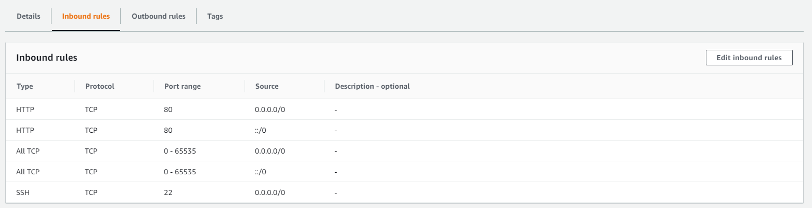
Task: Click the 0.0.0.0/0 source of the All TCP rule
Action: [x=270, y=151]
